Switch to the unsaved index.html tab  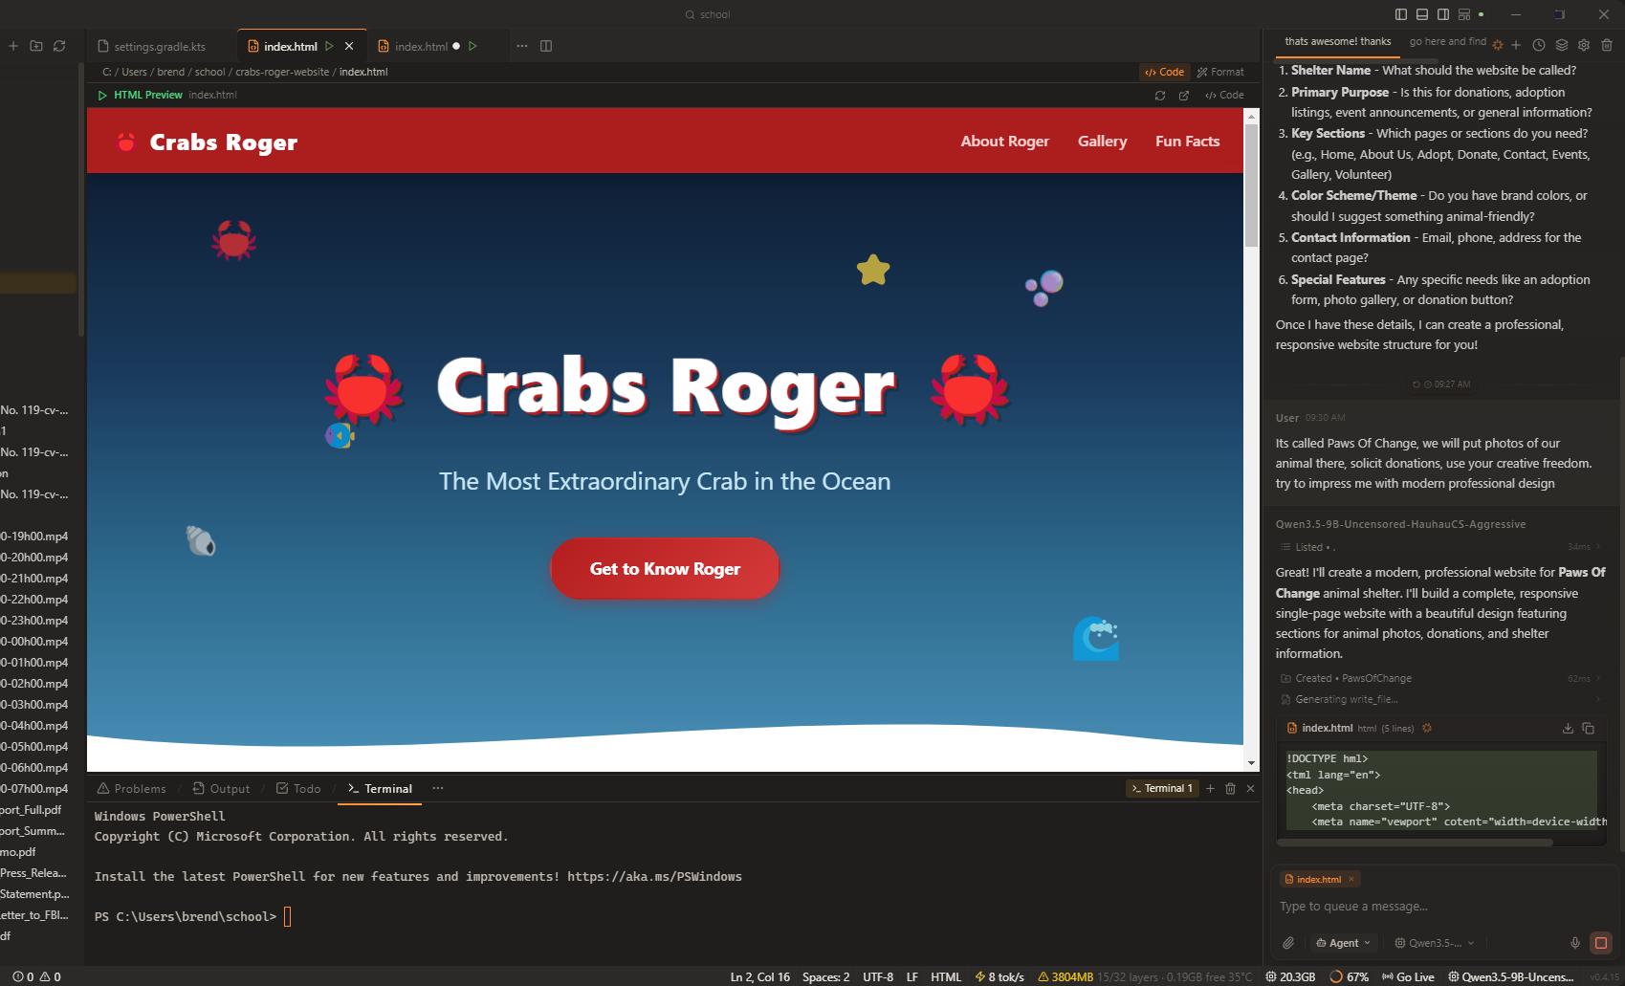pyautogui.click(x=421, y=46)
